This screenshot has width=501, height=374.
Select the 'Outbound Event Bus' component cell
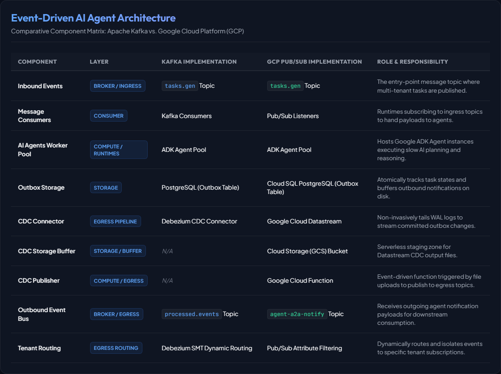point(42,314)
